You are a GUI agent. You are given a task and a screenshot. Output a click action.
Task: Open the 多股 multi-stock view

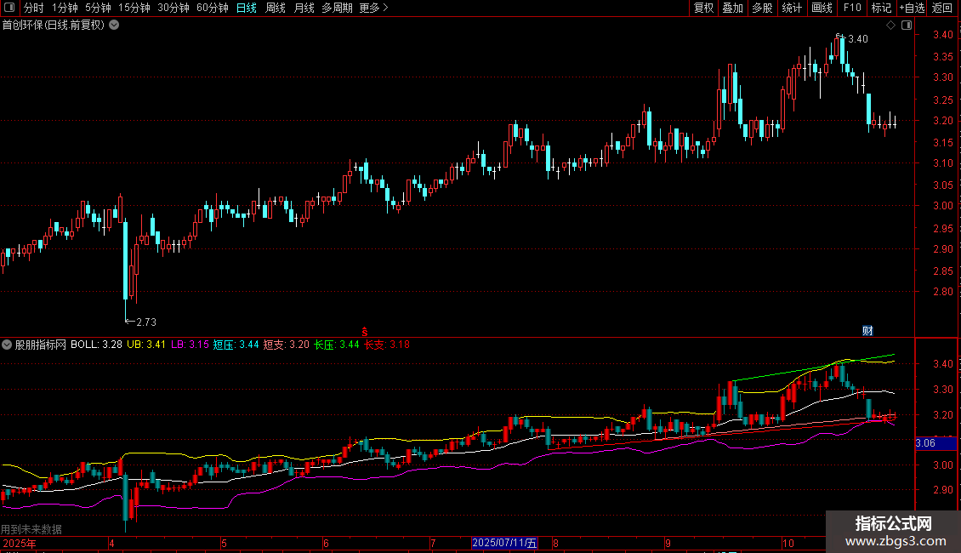[762, 8]
